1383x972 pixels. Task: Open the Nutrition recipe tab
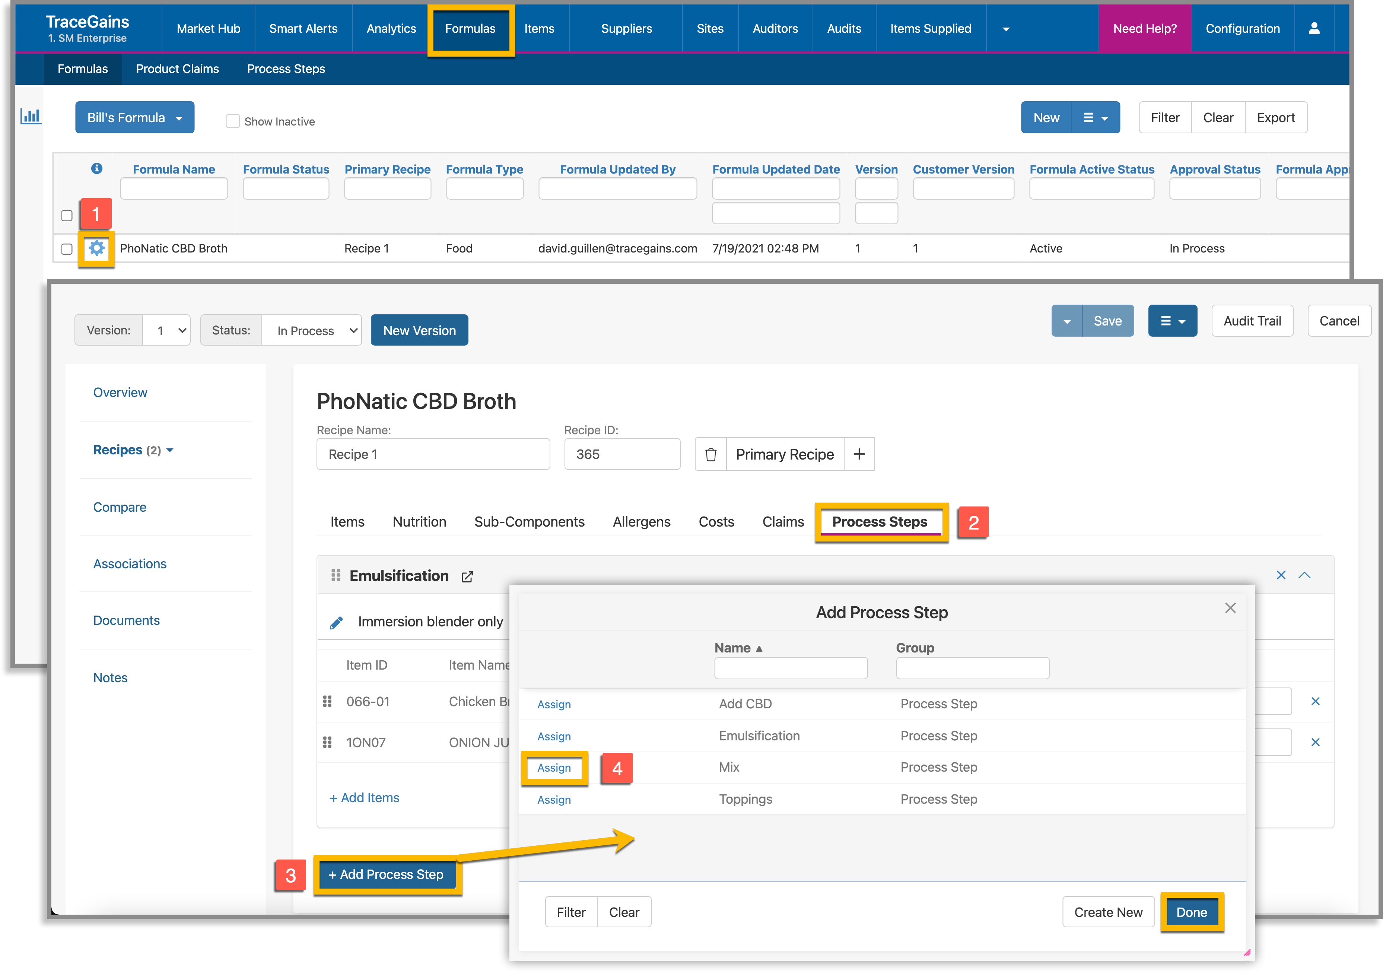(419, 521)
